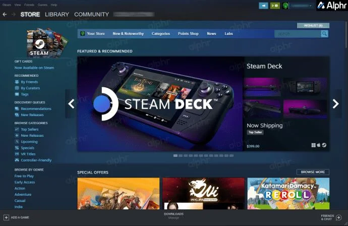Open the Katamari Damacy REROLL offer
348x226 pixels.
(288, 193)
